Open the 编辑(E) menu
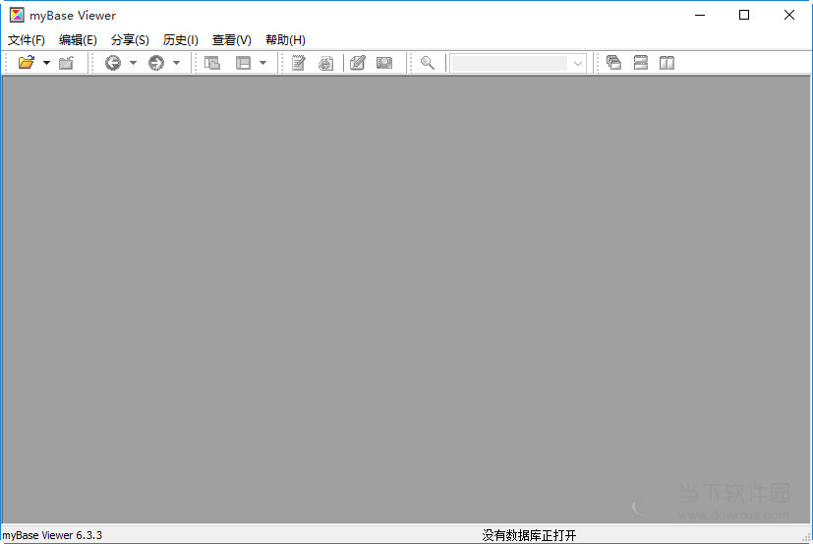 [x=78, y=40]
